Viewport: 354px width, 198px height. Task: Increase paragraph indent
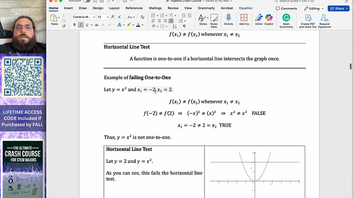pyautogui.click(x=189, y=15)
